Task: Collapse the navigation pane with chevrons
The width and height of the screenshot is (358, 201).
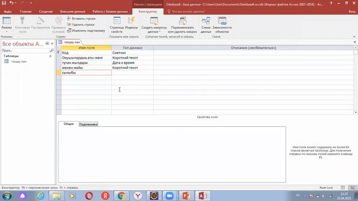Action: click(52, 44)
